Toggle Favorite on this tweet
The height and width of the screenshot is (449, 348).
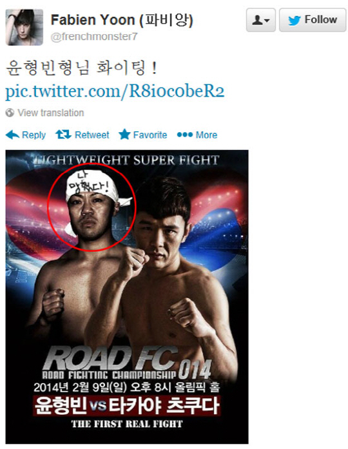[x=150, y=135]
